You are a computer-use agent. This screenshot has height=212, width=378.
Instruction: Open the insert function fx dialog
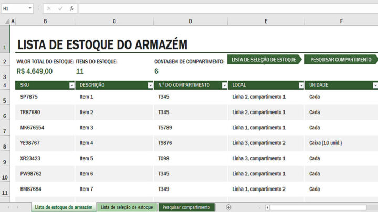(x=71, y=8)
